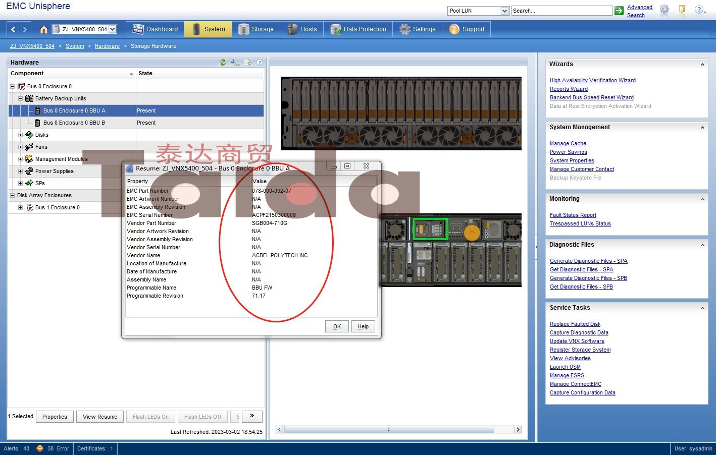Click into the Search input field

pos(561,11)
